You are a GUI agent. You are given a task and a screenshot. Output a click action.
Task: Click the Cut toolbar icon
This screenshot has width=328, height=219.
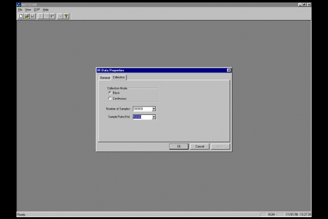coord(41,16)
